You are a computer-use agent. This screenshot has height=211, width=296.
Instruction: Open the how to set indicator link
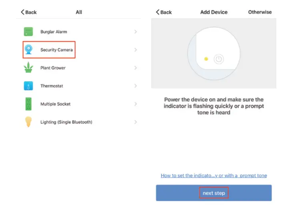click(x=214, y=175)
